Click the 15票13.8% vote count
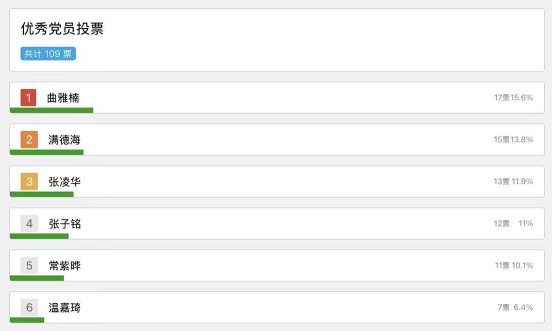The width and height of the screenshot is (552, 331). pyautogui.click(x=513, y=140)
